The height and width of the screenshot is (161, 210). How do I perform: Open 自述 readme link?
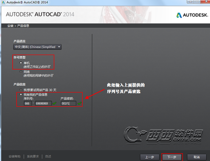48,156
